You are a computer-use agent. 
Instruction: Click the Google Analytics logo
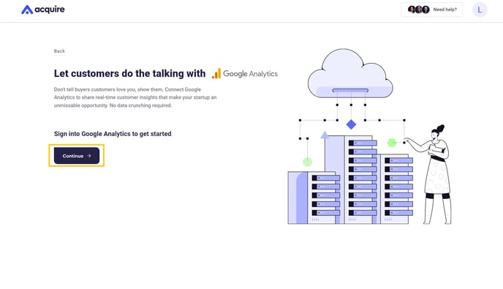pos(245,74)
